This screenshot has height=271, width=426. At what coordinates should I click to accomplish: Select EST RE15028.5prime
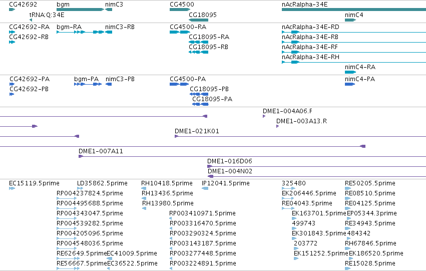[370, 264]
